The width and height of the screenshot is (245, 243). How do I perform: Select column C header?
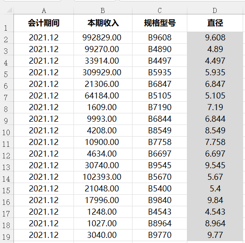coord(159,11)
